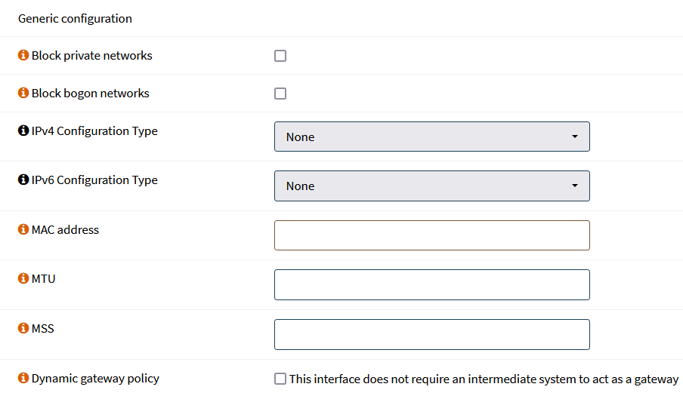Show help for IPv6 Configuration Type

[23, 180]
